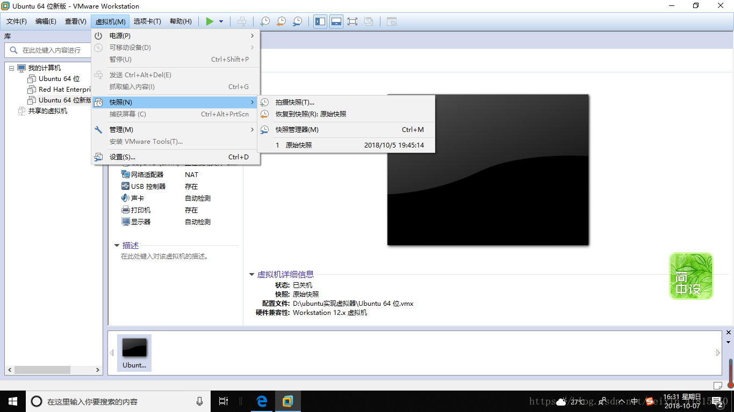Screen dimensions: 734x412
Task: Click the green power on play button
Action: 210,21
